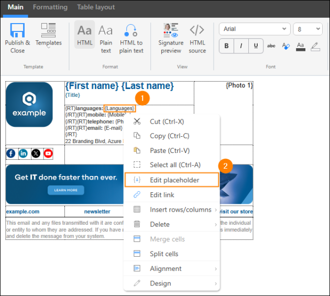Click the LinkedIn icon in signature
Viewport: 330px width, 296px height.
click(23, 154)
